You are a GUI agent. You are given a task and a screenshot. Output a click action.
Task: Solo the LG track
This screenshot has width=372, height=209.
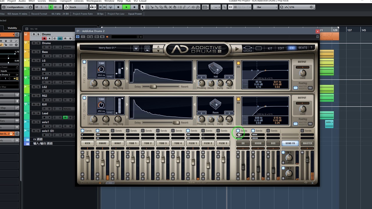(x=38, y=61)
